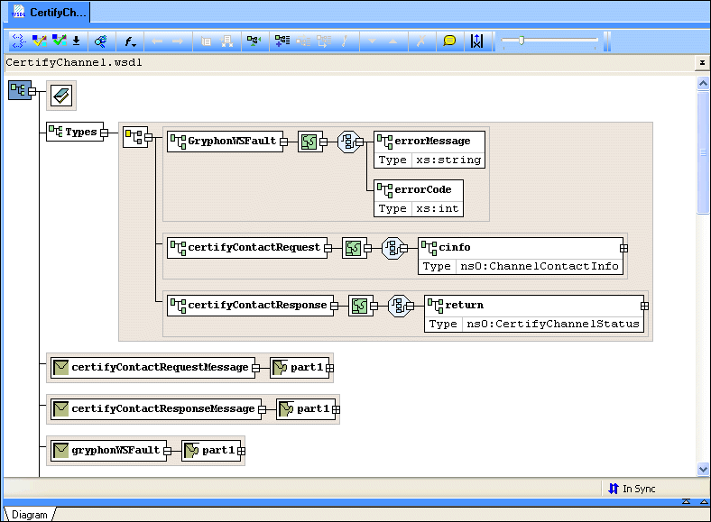Click the validate checkmark toolbar icon
Viewport: 711px width, 522px height.
pos(60,41)
